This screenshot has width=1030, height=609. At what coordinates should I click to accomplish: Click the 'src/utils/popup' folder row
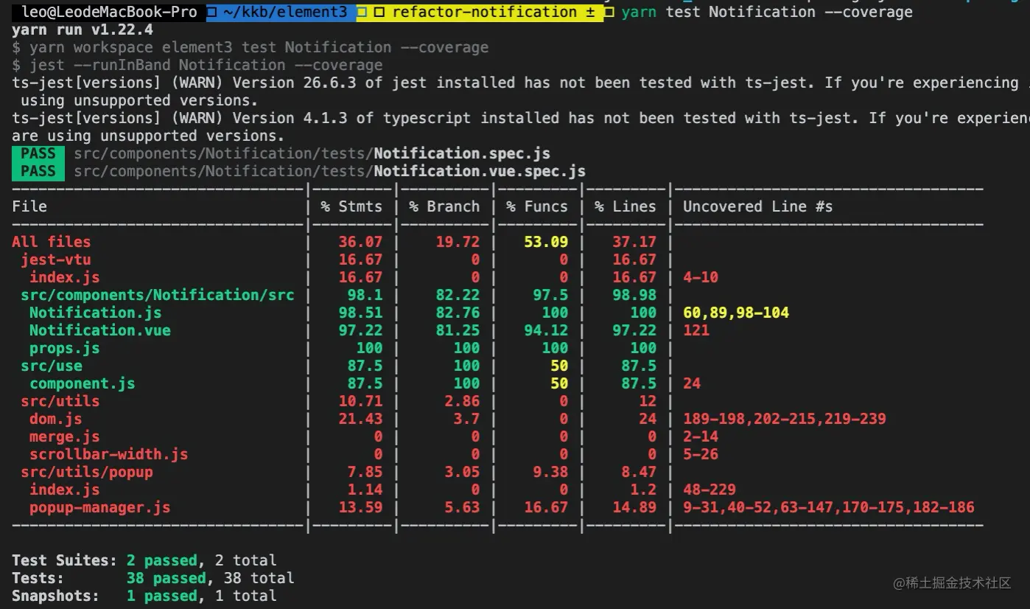pos(87,472)
